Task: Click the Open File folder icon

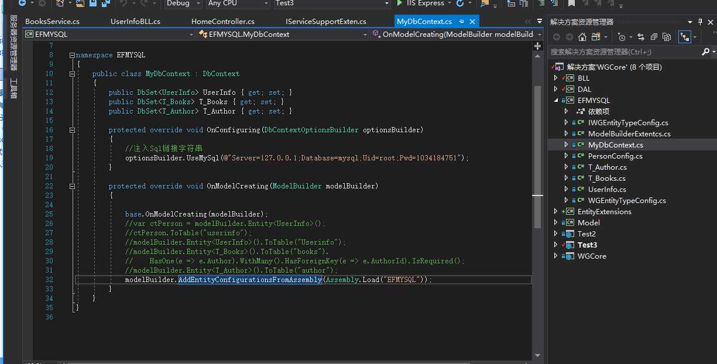Action: [x=80, y=3]
